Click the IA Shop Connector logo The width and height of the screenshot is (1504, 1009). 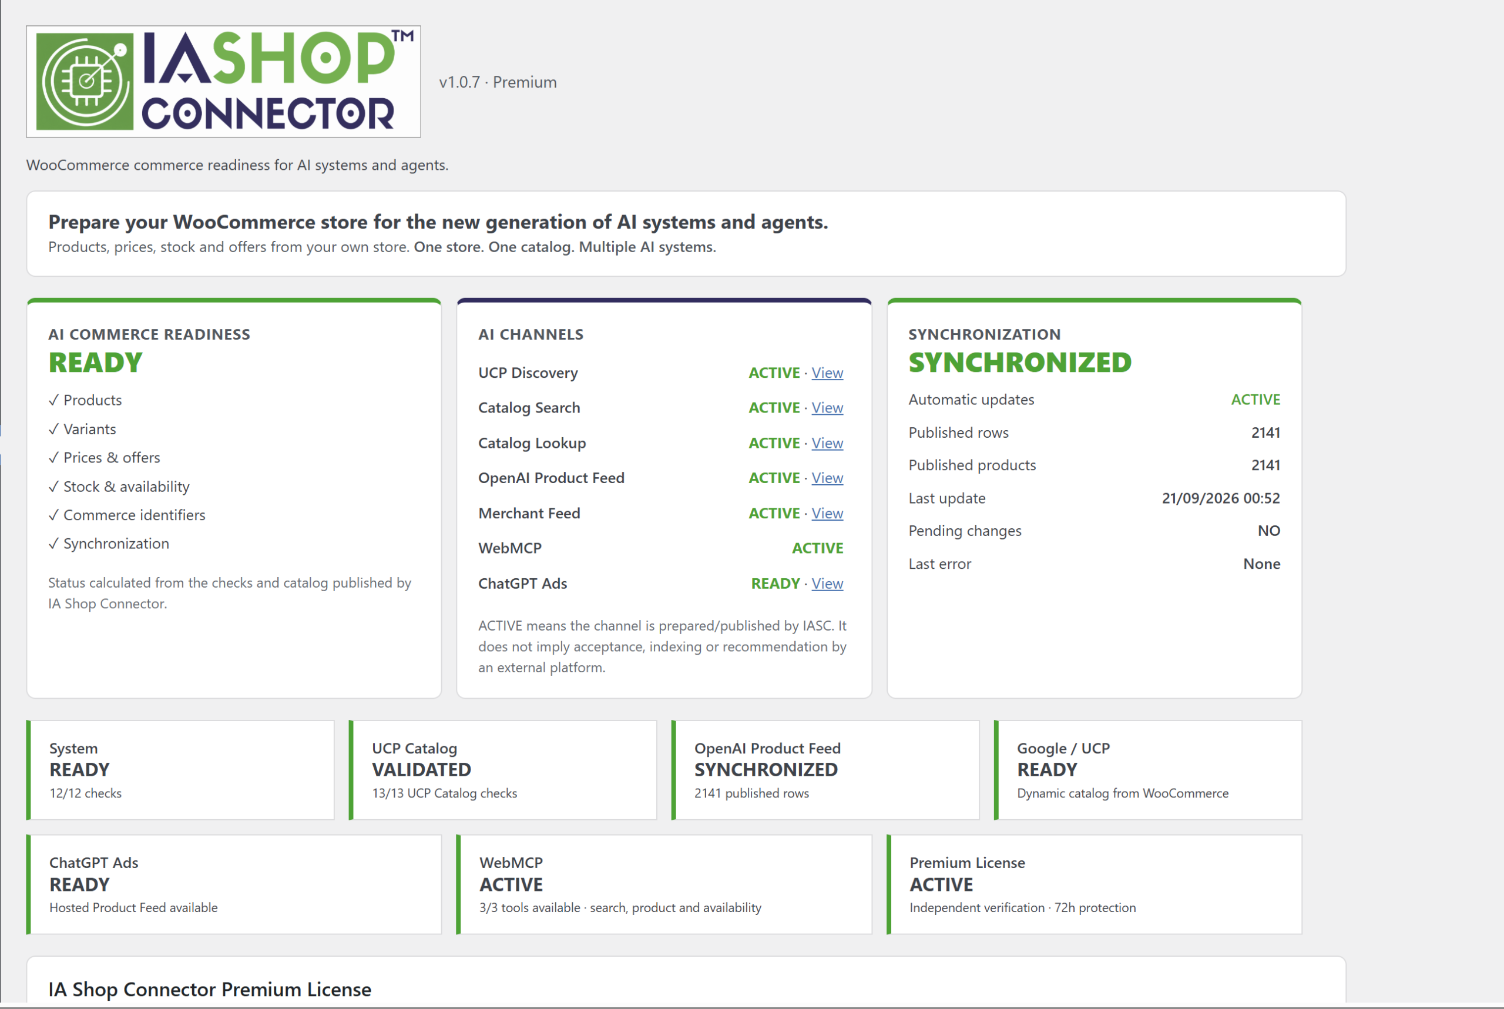(x=223, y=82)
